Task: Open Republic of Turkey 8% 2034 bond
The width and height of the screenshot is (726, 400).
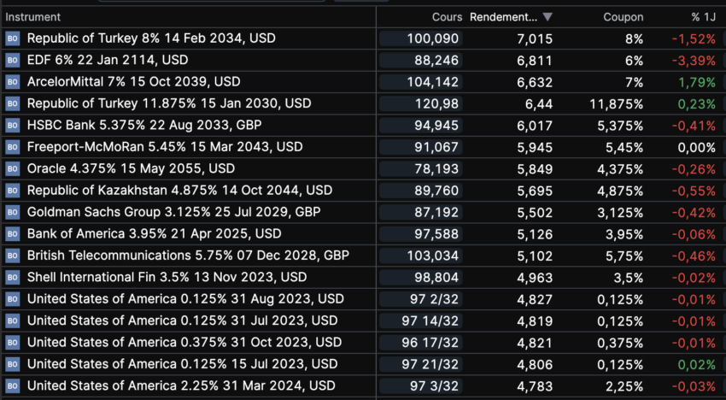Action: click(x=151, y=38)
